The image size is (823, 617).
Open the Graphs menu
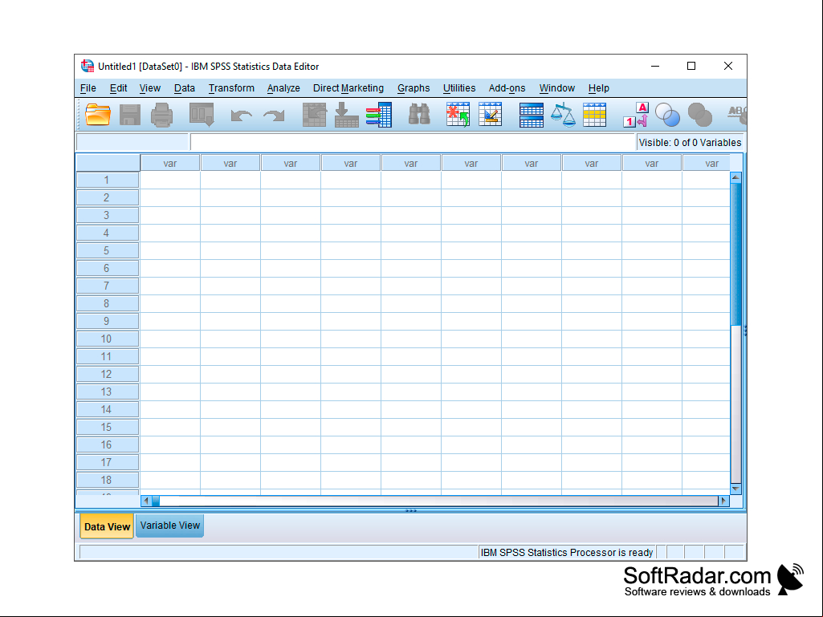[414, 88]
